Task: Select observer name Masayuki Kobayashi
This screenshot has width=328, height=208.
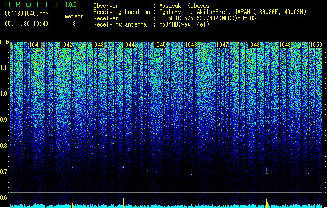Action: click(187, 6)
